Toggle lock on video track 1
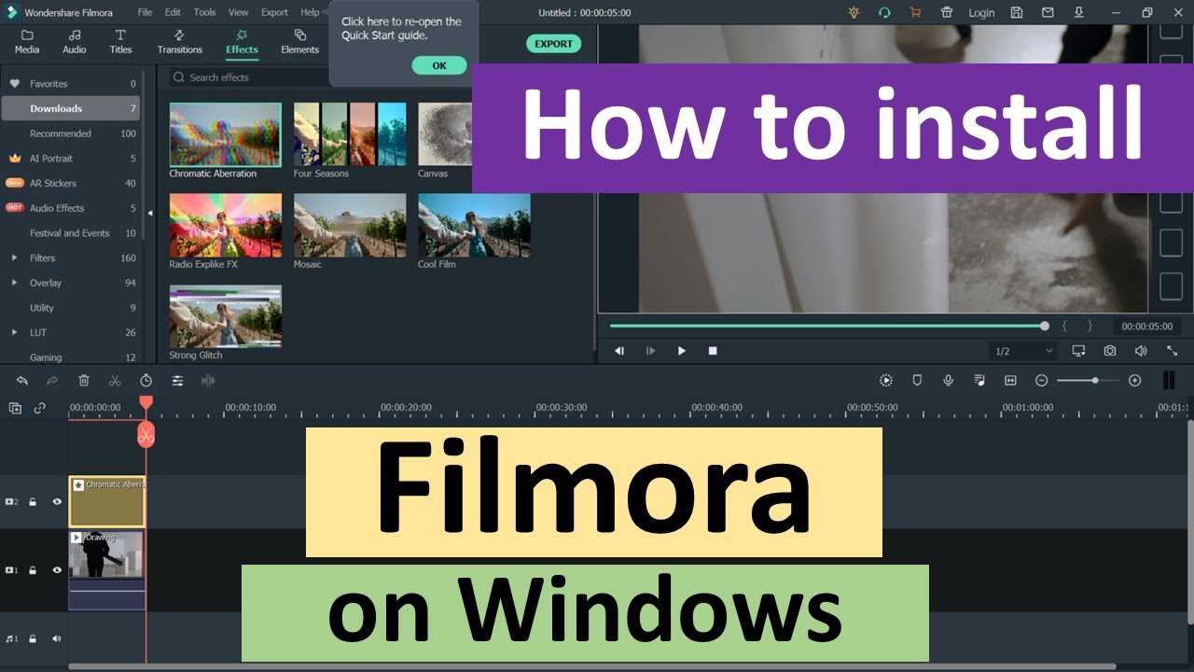The height and width of the screenshot is (672, 1194). [33, 570]
